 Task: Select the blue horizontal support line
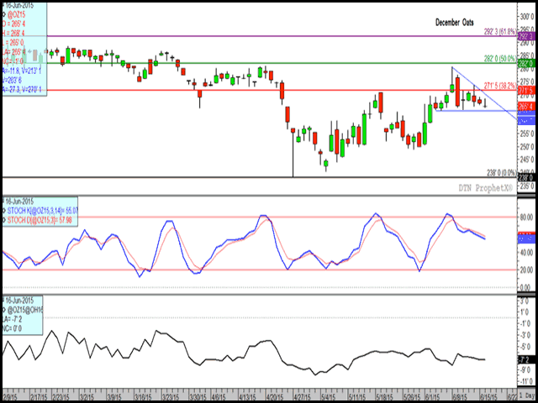click(x=477, y=110)
